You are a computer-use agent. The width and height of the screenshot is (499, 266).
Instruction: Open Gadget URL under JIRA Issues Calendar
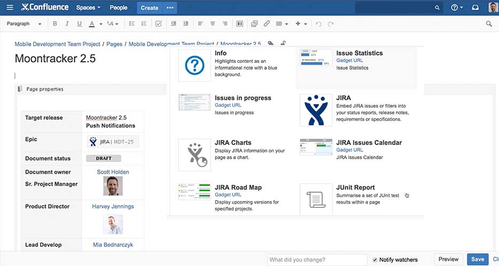coord(350,150)
